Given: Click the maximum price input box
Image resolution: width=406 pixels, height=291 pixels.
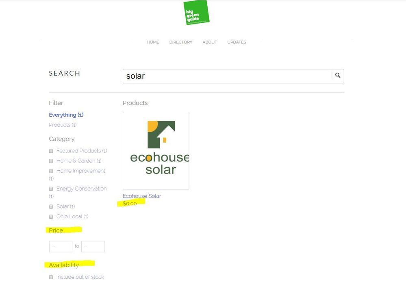Looking at the screenshot, I should coord(93,246).
